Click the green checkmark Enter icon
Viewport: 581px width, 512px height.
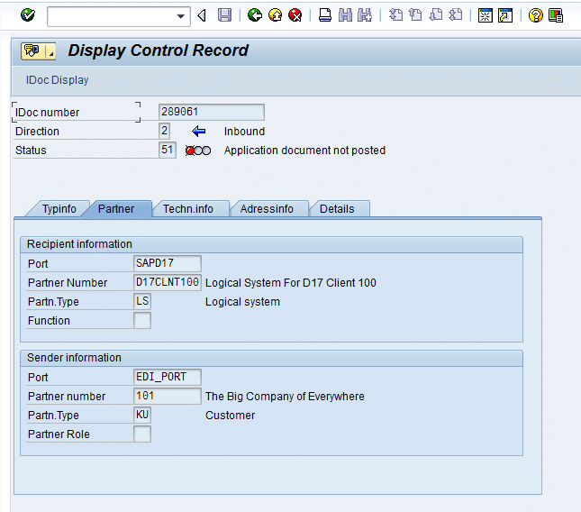point(28,15)
